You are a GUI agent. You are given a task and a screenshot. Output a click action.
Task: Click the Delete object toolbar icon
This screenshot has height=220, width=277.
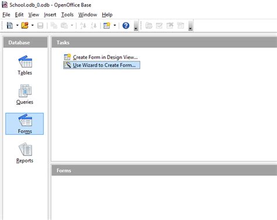tap(170, 26)
